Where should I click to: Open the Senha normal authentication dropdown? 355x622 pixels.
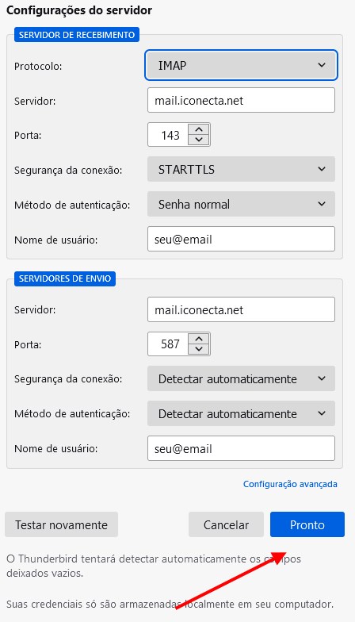(x=241, y=205)
